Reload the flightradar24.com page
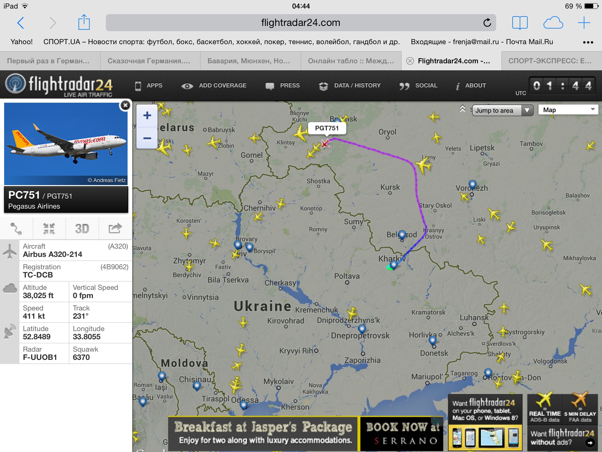The height and width of the screenshot is (452, 602). [487, 23]
